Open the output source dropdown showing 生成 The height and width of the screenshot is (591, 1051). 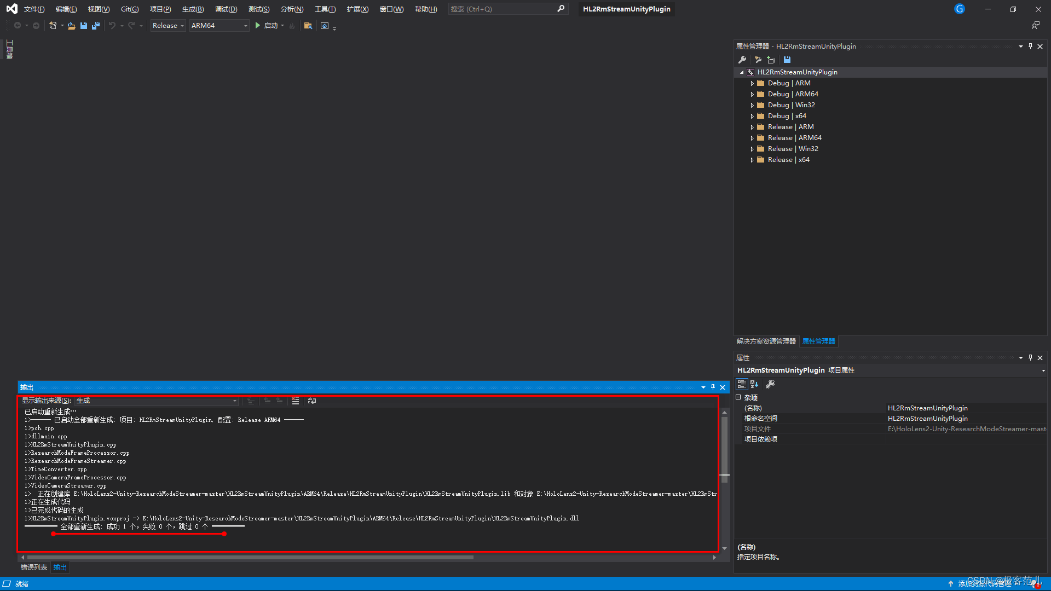click(x=157, y=401)
